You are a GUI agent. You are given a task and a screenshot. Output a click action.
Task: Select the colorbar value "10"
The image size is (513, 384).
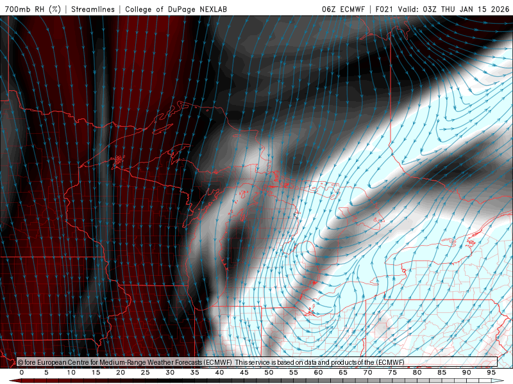tap(71, 372)
